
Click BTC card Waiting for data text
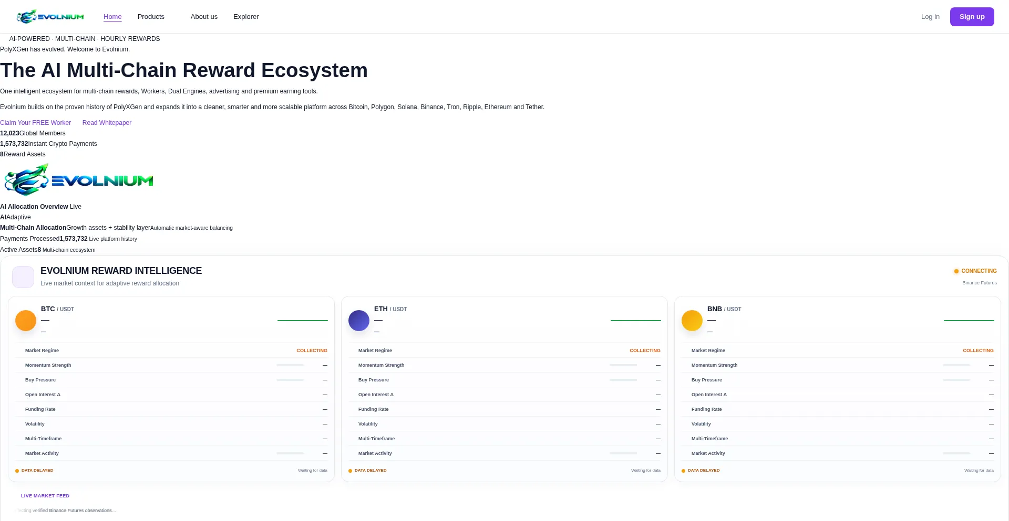pyautogui.click(x=313, y=471)
